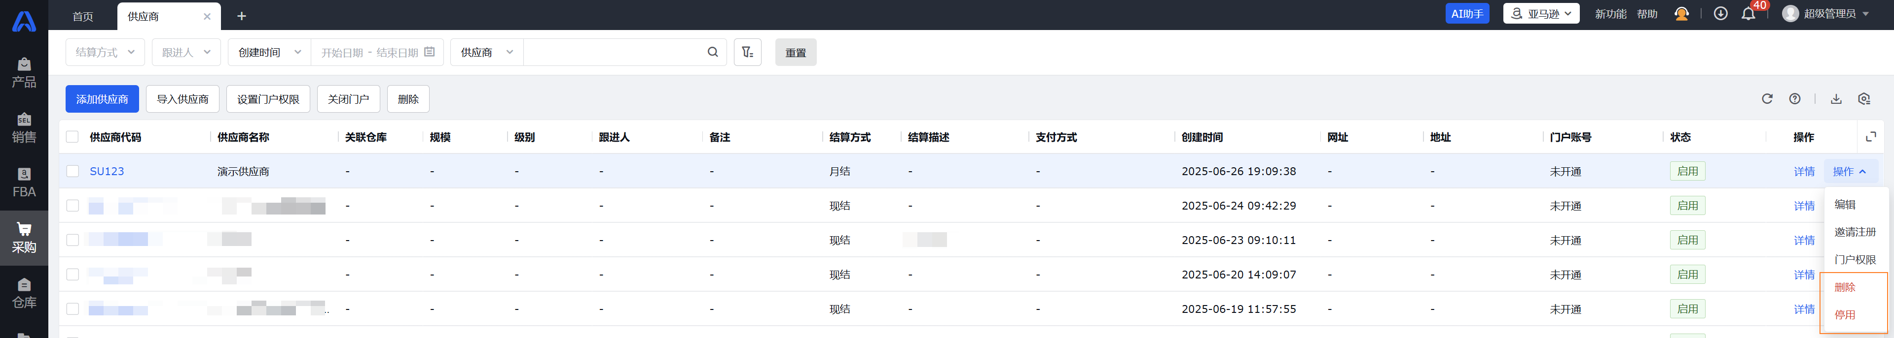Open the AI助手 button
The height and width of the screenshot is (338, 1894).
(x=1467, y=14)
